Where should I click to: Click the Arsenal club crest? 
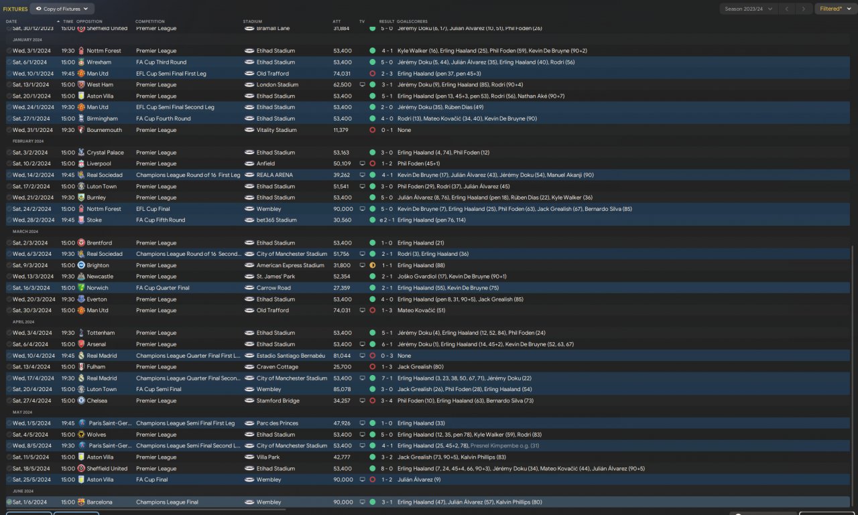[81, 344]
